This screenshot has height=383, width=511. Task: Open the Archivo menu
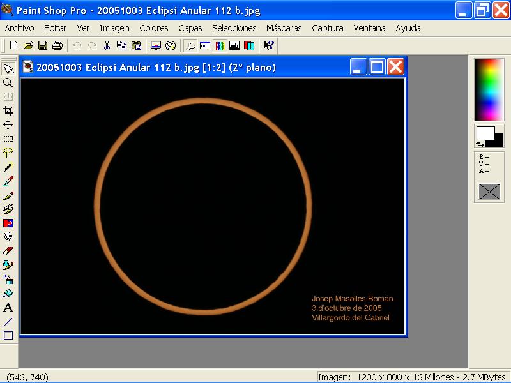point(19,28)
